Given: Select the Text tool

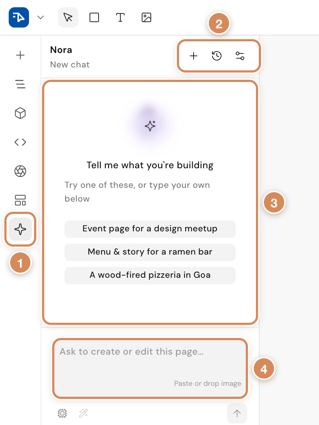Looking at the screenshot, I should pos(120,17).
